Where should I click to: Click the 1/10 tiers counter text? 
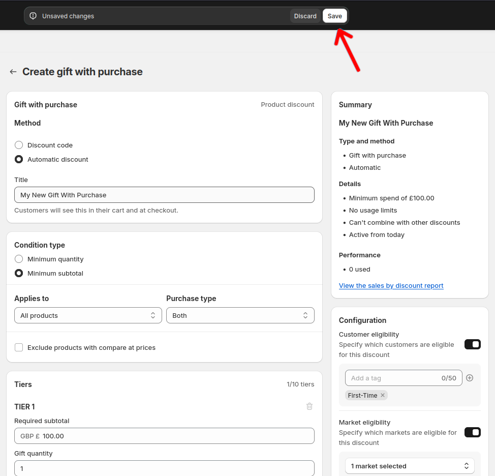[300, 384]
